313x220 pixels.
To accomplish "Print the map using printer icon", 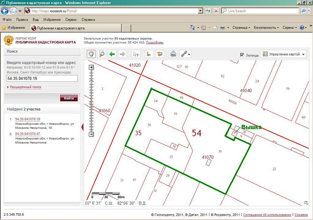I will [x=173, y=54].
